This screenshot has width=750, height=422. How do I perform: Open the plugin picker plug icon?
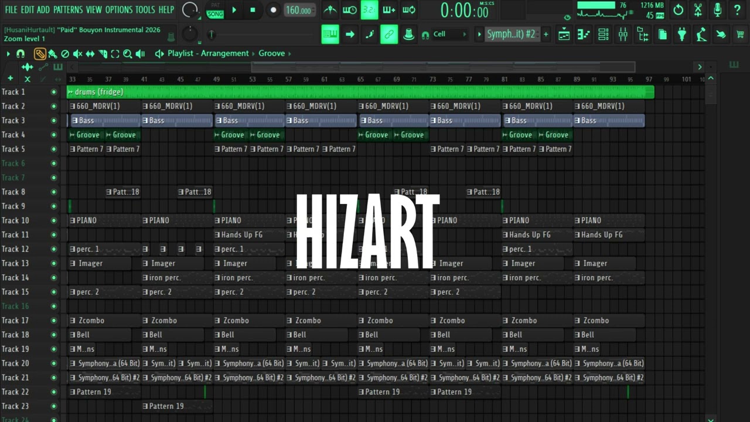click(x=681, y=35)
